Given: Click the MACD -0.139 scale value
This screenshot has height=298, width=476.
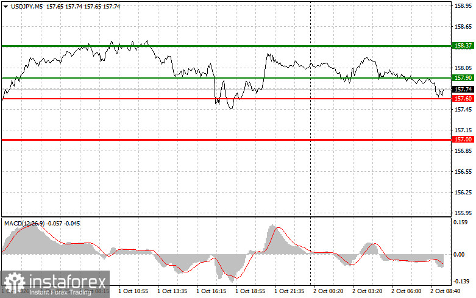Looking at the screenshot, I should pos(461,282).
